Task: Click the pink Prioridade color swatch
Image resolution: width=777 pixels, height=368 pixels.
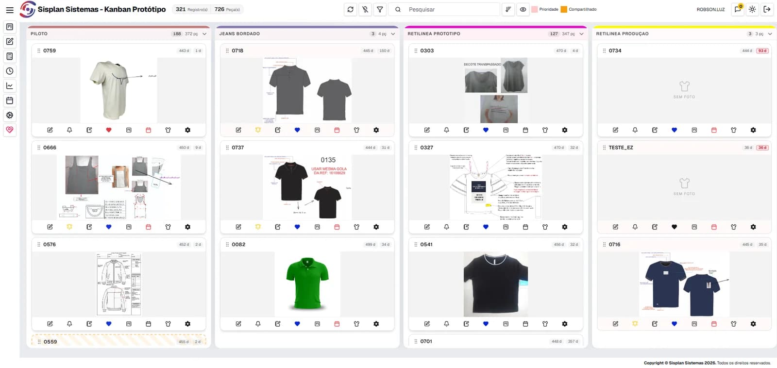Action: coord(535,9)
